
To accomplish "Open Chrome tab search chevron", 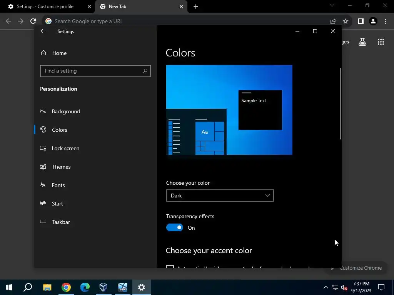I will [332, 5].
